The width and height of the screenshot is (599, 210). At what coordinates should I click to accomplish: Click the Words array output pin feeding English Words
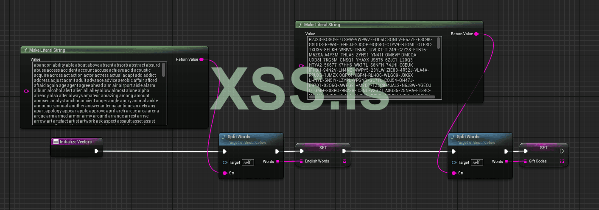[x=277, y=162]
